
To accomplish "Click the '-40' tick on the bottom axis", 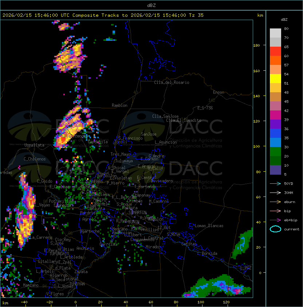I will click(24, 302).
